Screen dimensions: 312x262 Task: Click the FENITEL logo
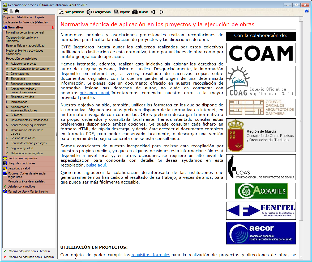[x=261, y=211]
